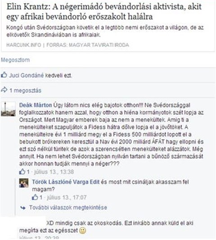Open Deák Márton's profile name link
Screen dimensions: 216x240
click(36, 105)
